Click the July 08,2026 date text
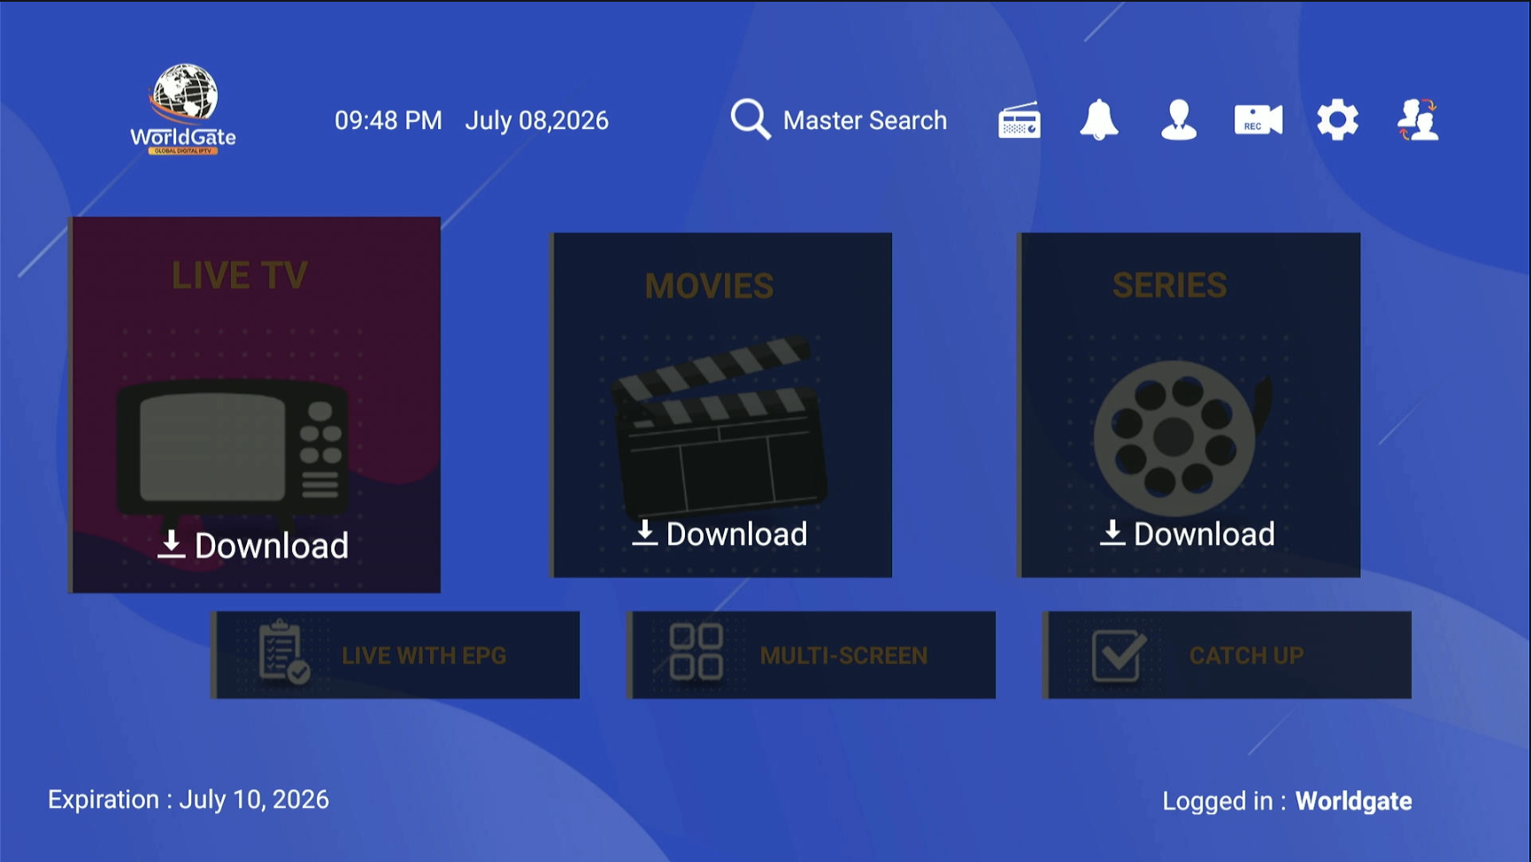This screenshot has width=1531, height=862. click(x=536, y=120)
